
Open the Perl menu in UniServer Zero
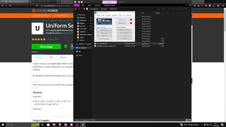pos(124,15)
